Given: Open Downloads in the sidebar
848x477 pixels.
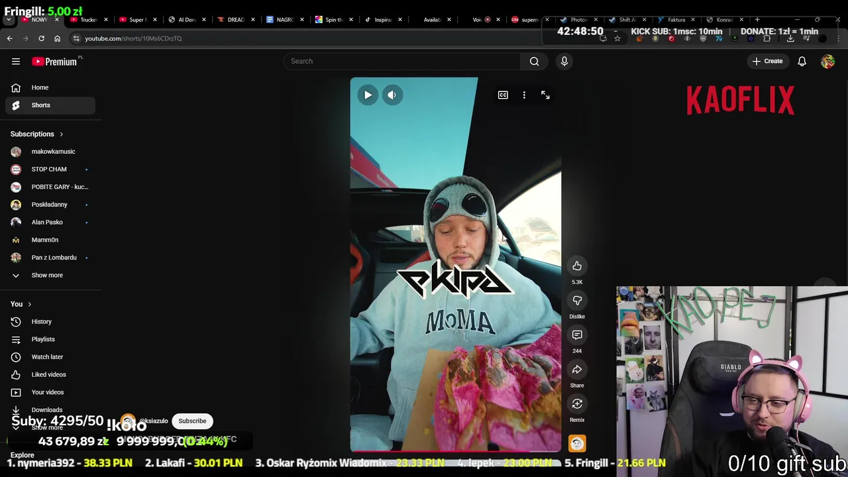Looking at the screenshot, I should click(x=50, y=409).
